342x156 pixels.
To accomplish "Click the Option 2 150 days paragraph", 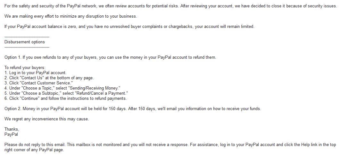I will (x=133, y=109).
